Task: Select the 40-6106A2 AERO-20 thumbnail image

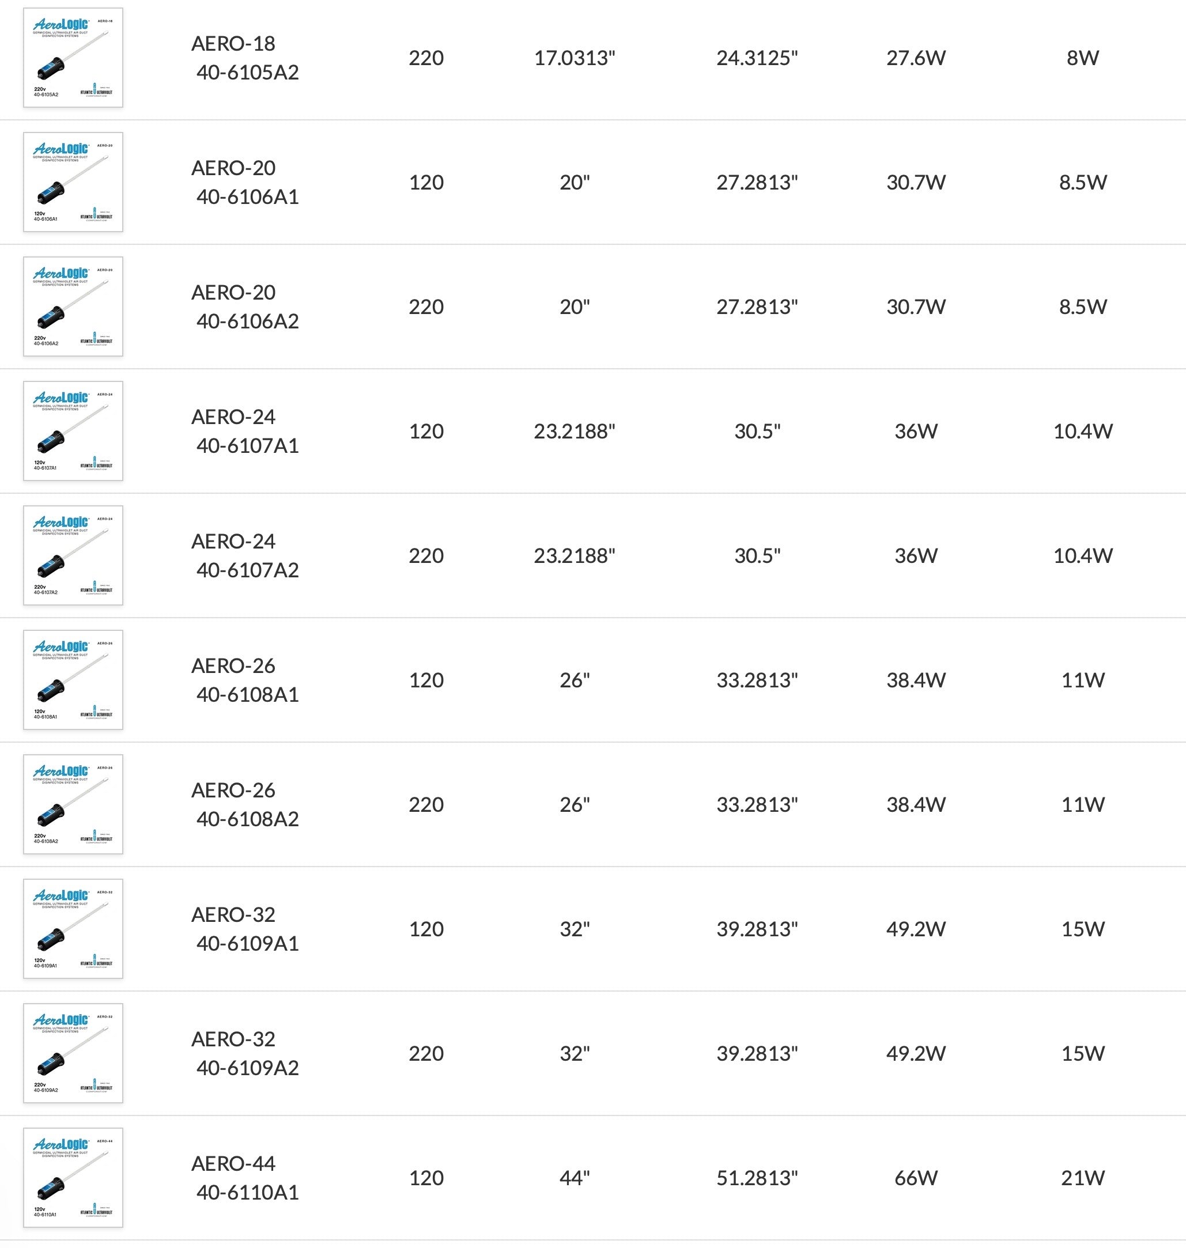Action: pos(73,307)
